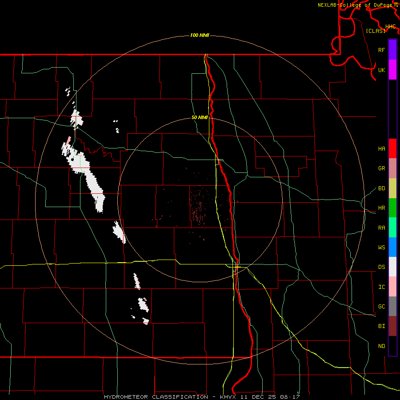The image size is (400, 400).
Task: Click the RF legend label
Action: 381,50
